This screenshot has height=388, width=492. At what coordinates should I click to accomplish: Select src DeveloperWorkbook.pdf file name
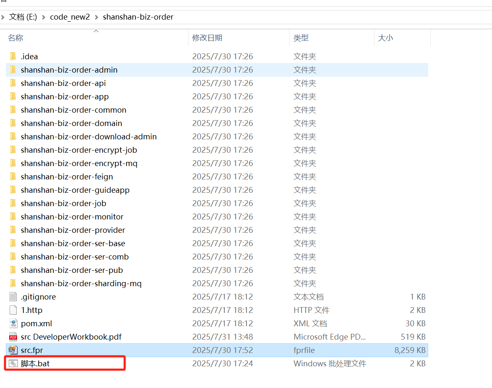[x=71, y=337]
